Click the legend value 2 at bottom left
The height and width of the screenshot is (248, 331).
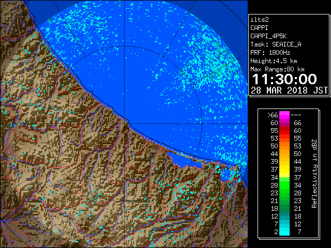point(276,232)
